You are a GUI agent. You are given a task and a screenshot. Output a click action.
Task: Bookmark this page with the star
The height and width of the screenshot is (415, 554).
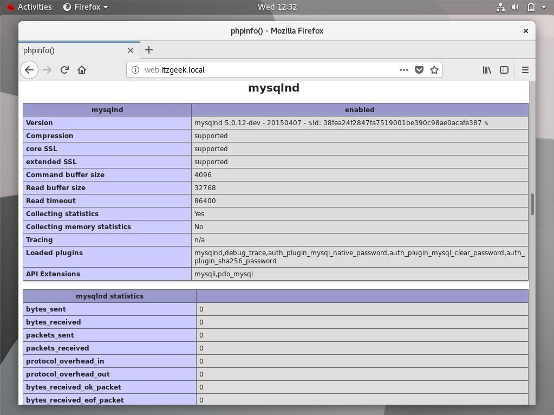pos(434,69)
